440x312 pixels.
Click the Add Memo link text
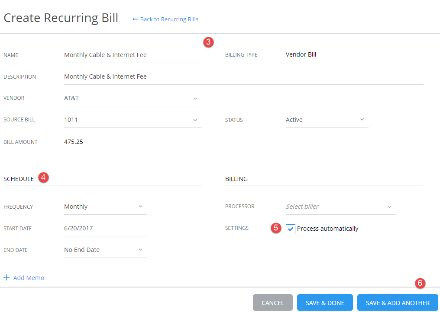coord(29,278)
